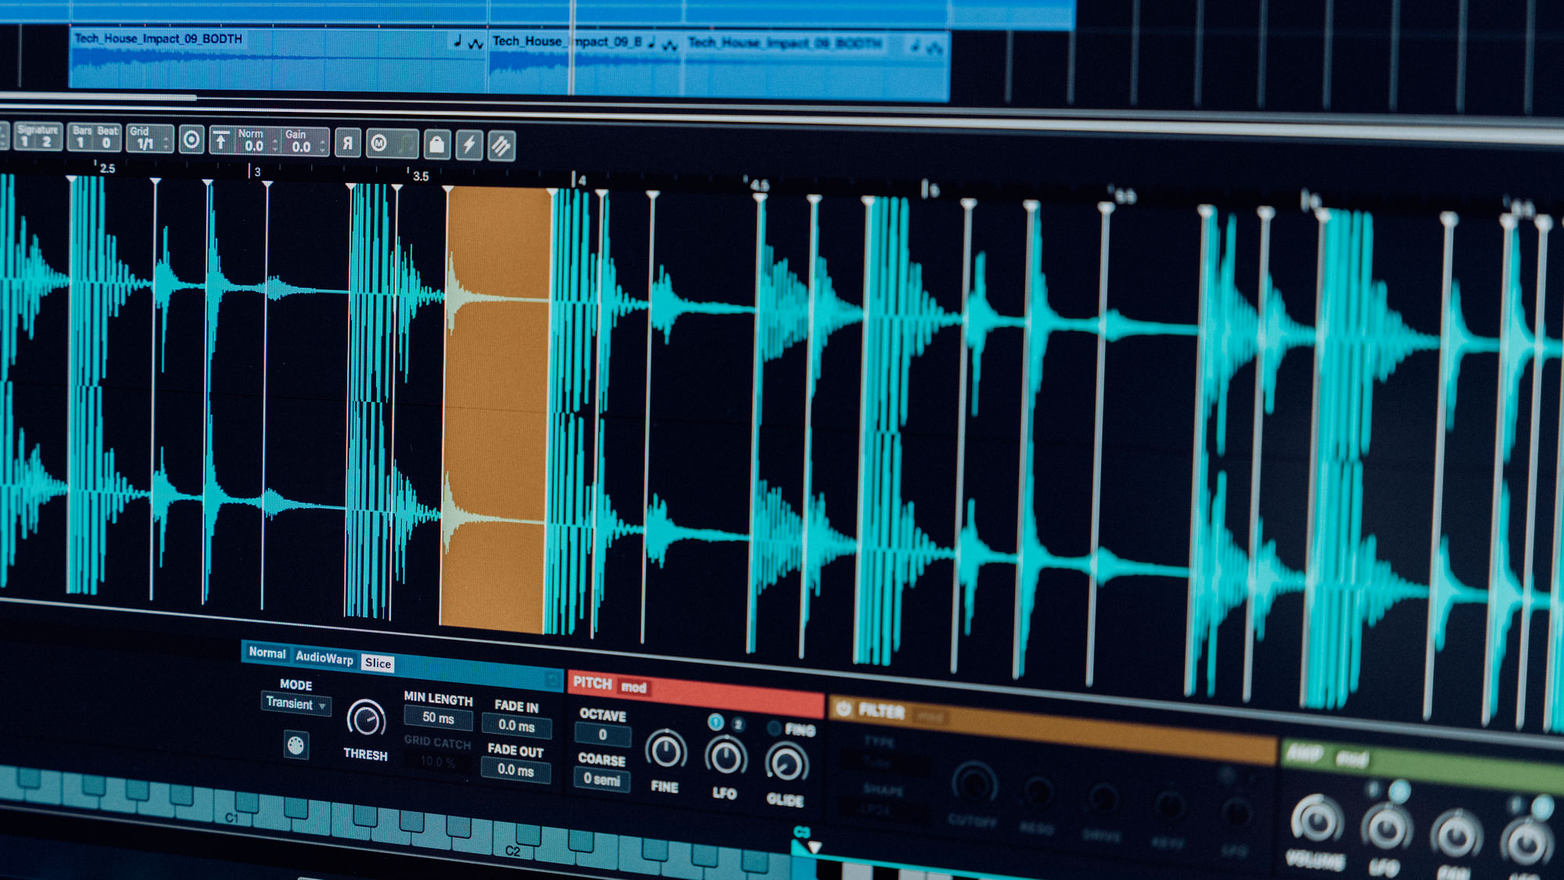Click the orange highlighted waveform slice
The image size is (1564, 880).
coord(497,407)
